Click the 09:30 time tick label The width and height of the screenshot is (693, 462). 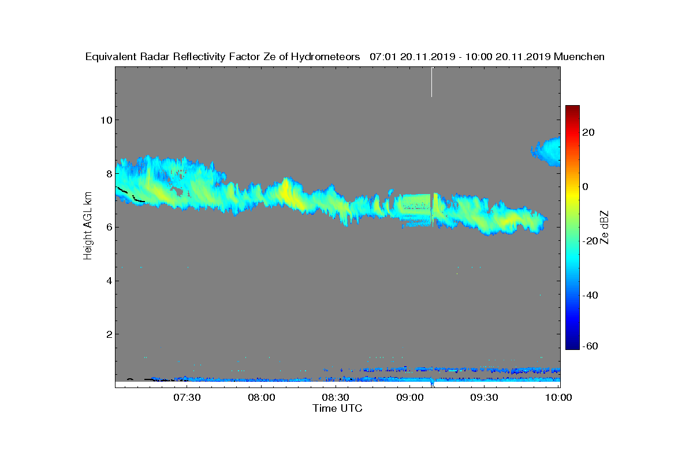(484, 397)
